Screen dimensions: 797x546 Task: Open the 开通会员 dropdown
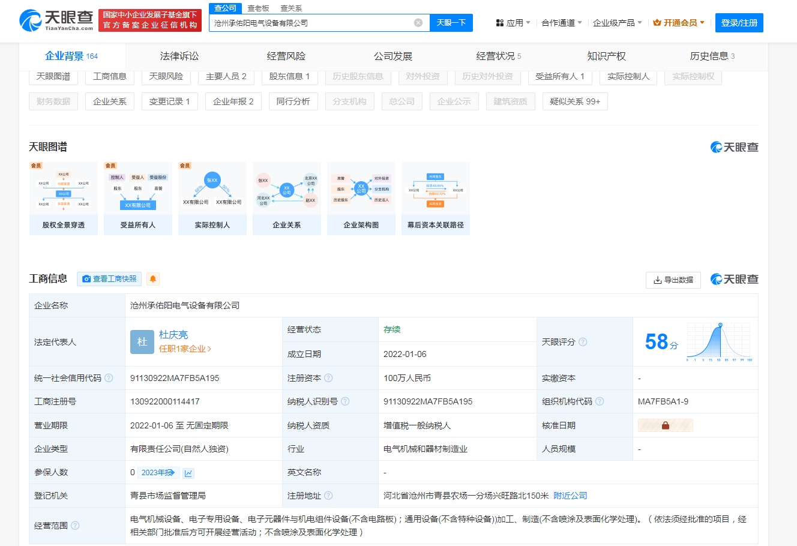(679, 23)
